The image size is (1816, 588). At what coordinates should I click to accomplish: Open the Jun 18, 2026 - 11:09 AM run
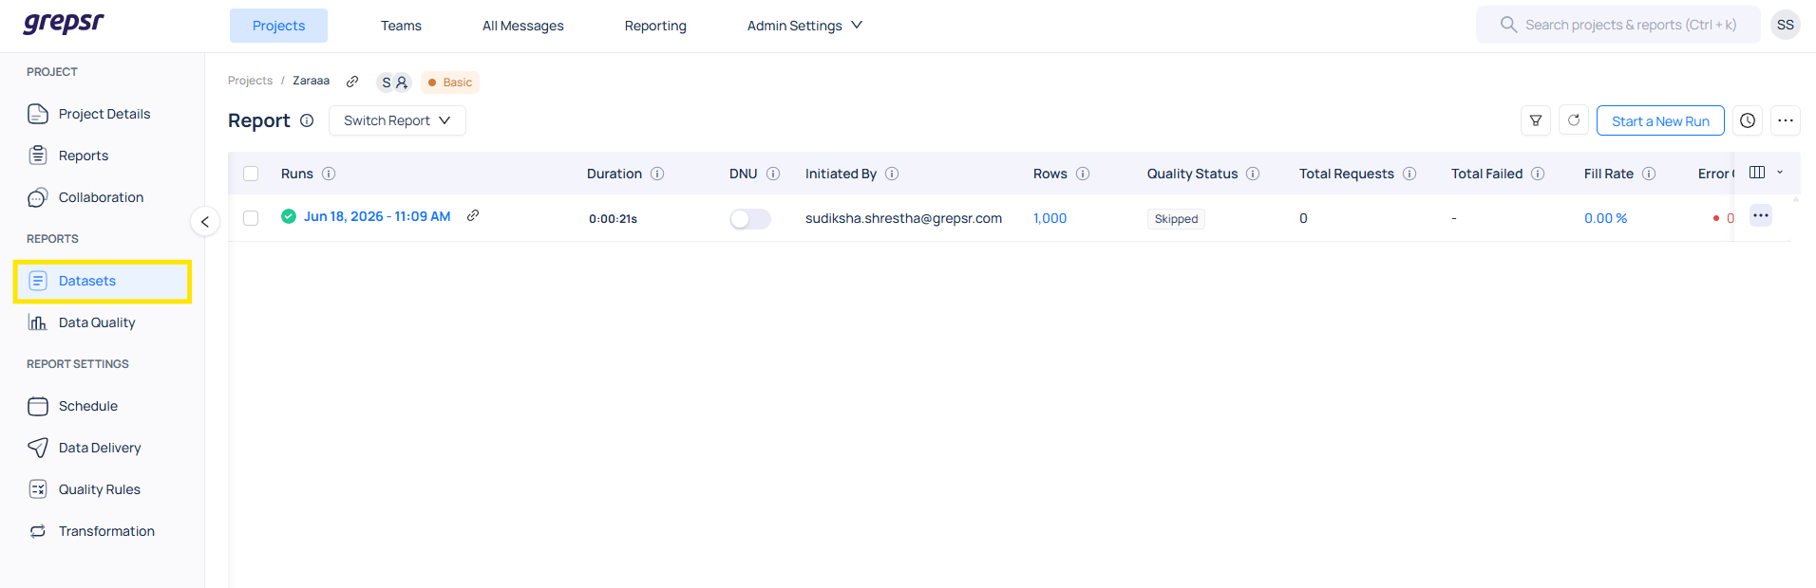coord(377,216)
